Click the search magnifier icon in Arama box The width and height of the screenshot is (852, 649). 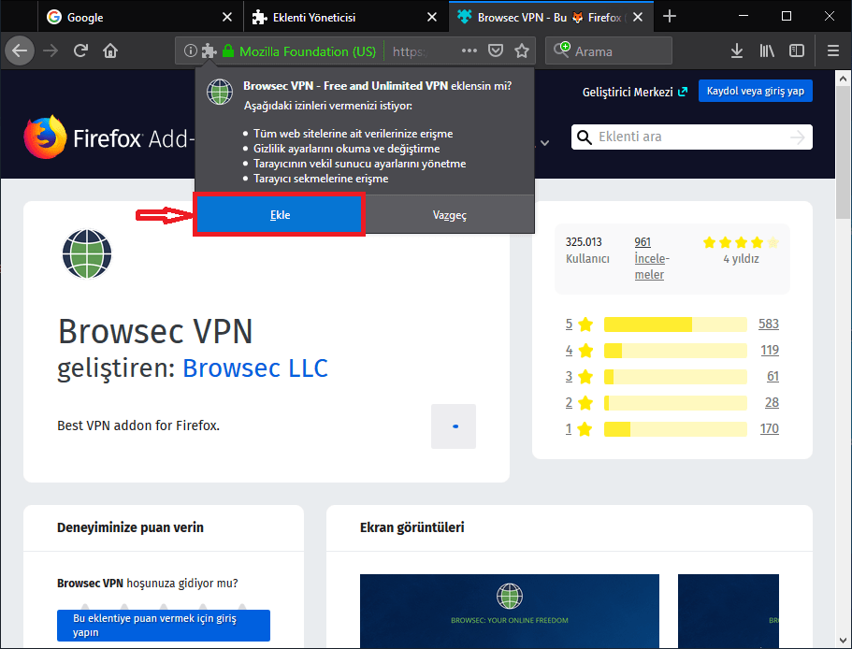561,50
